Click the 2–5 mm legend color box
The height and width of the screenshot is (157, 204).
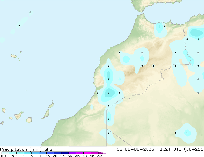[x=28, y=153]
